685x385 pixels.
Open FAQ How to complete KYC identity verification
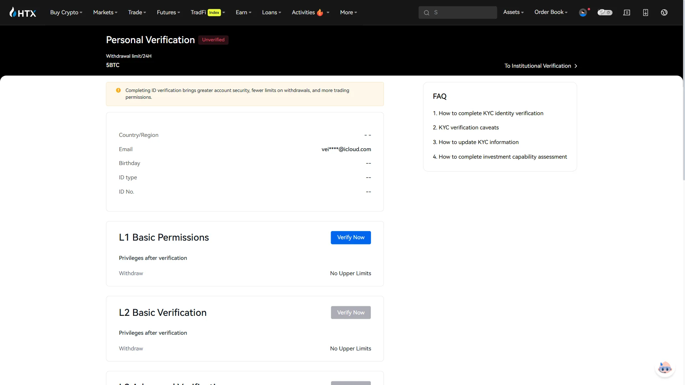pos(488,113)
